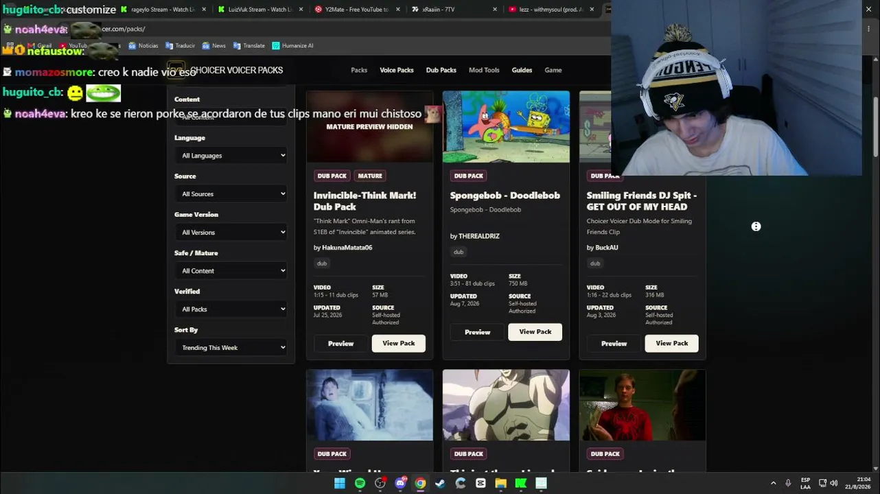
Task: Open the Voice Packs nav item
Action: (x=397, y=70)
